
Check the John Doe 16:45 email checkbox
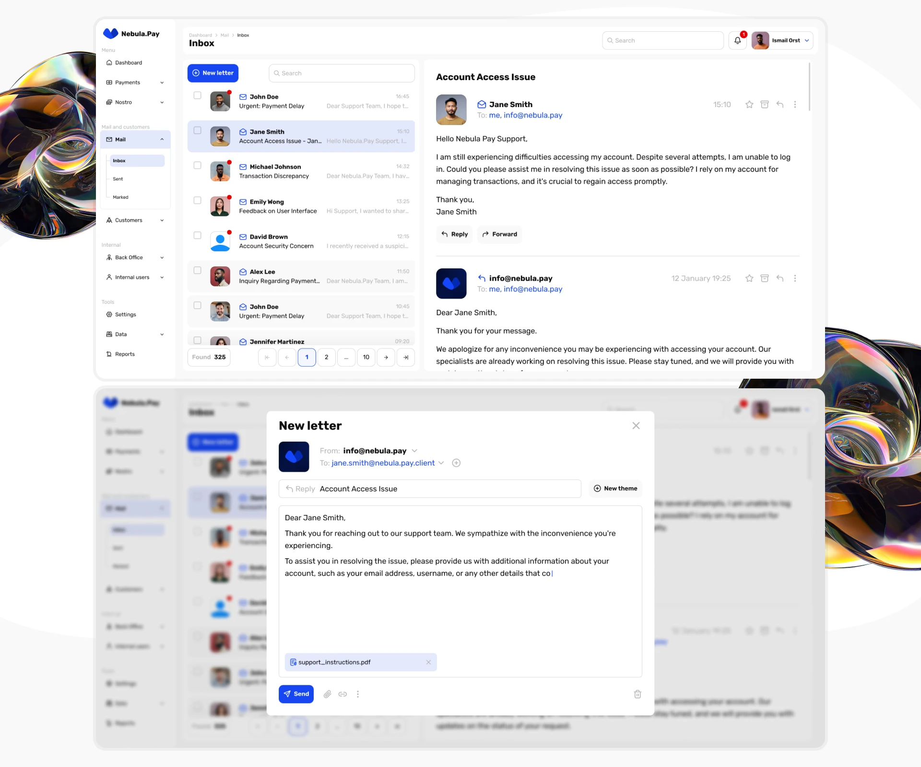pyautogui.click(x=197, y=96)
